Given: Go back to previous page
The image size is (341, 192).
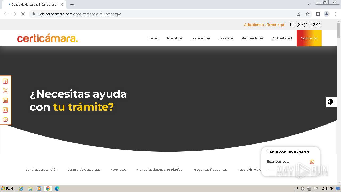Looking at the screenshot, I should (6, 14).
